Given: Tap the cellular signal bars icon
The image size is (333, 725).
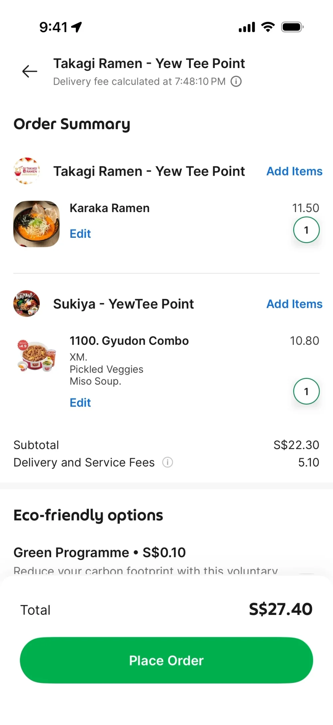Looking at the screenshot, I should pos(247,27).
